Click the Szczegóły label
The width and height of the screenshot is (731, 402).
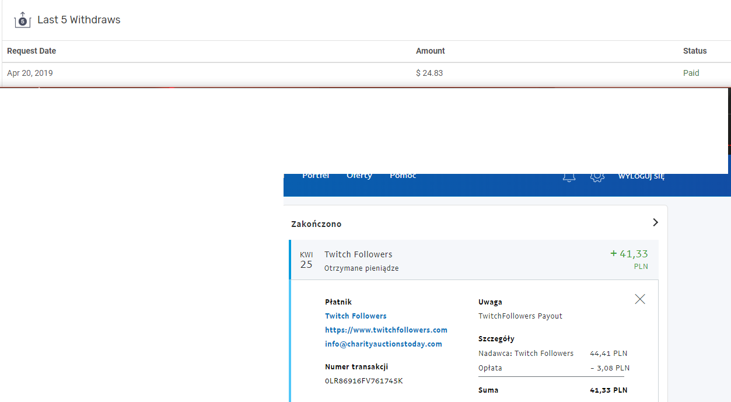496,338
